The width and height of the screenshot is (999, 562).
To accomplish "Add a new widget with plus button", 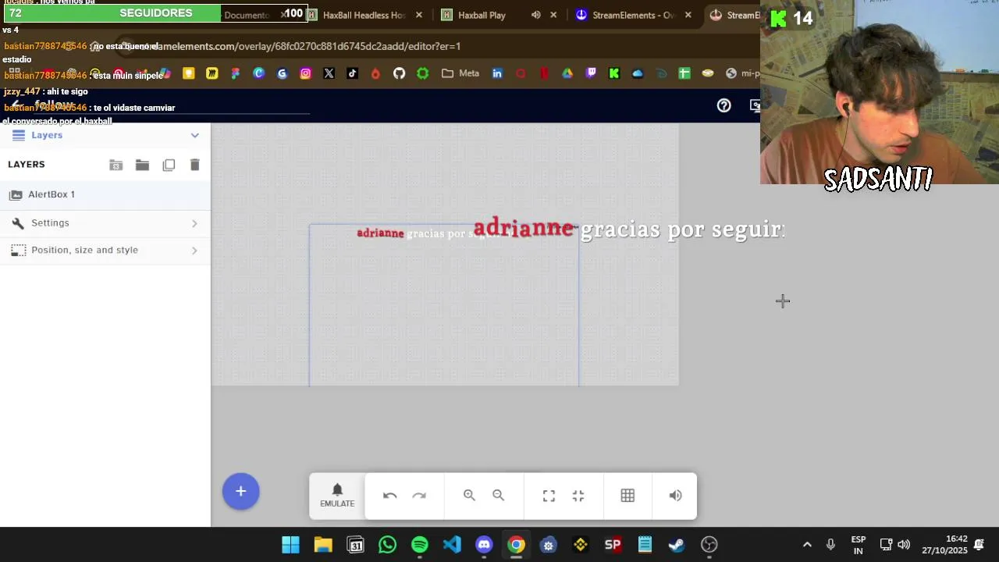I will (x=240, y=492).
